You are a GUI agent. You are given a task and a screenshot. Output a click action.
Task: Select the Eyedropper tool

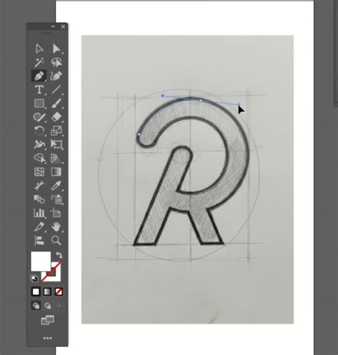coord(56,186)
